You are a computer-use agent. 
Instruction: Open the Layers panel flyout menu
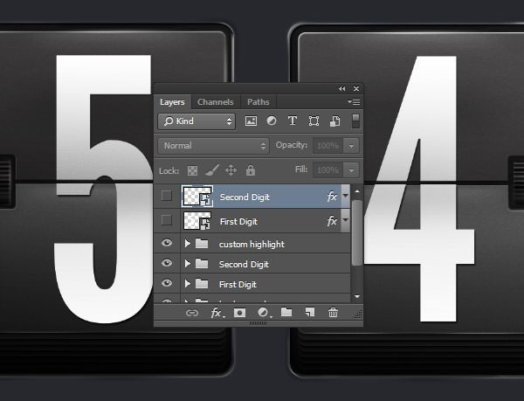[354, 102]
